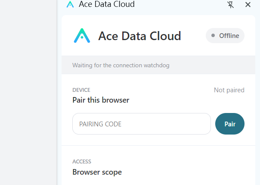Open the Browser scope section heading
Image resolution: width=260 pixels, height=185 pixels.
[97, 172]
